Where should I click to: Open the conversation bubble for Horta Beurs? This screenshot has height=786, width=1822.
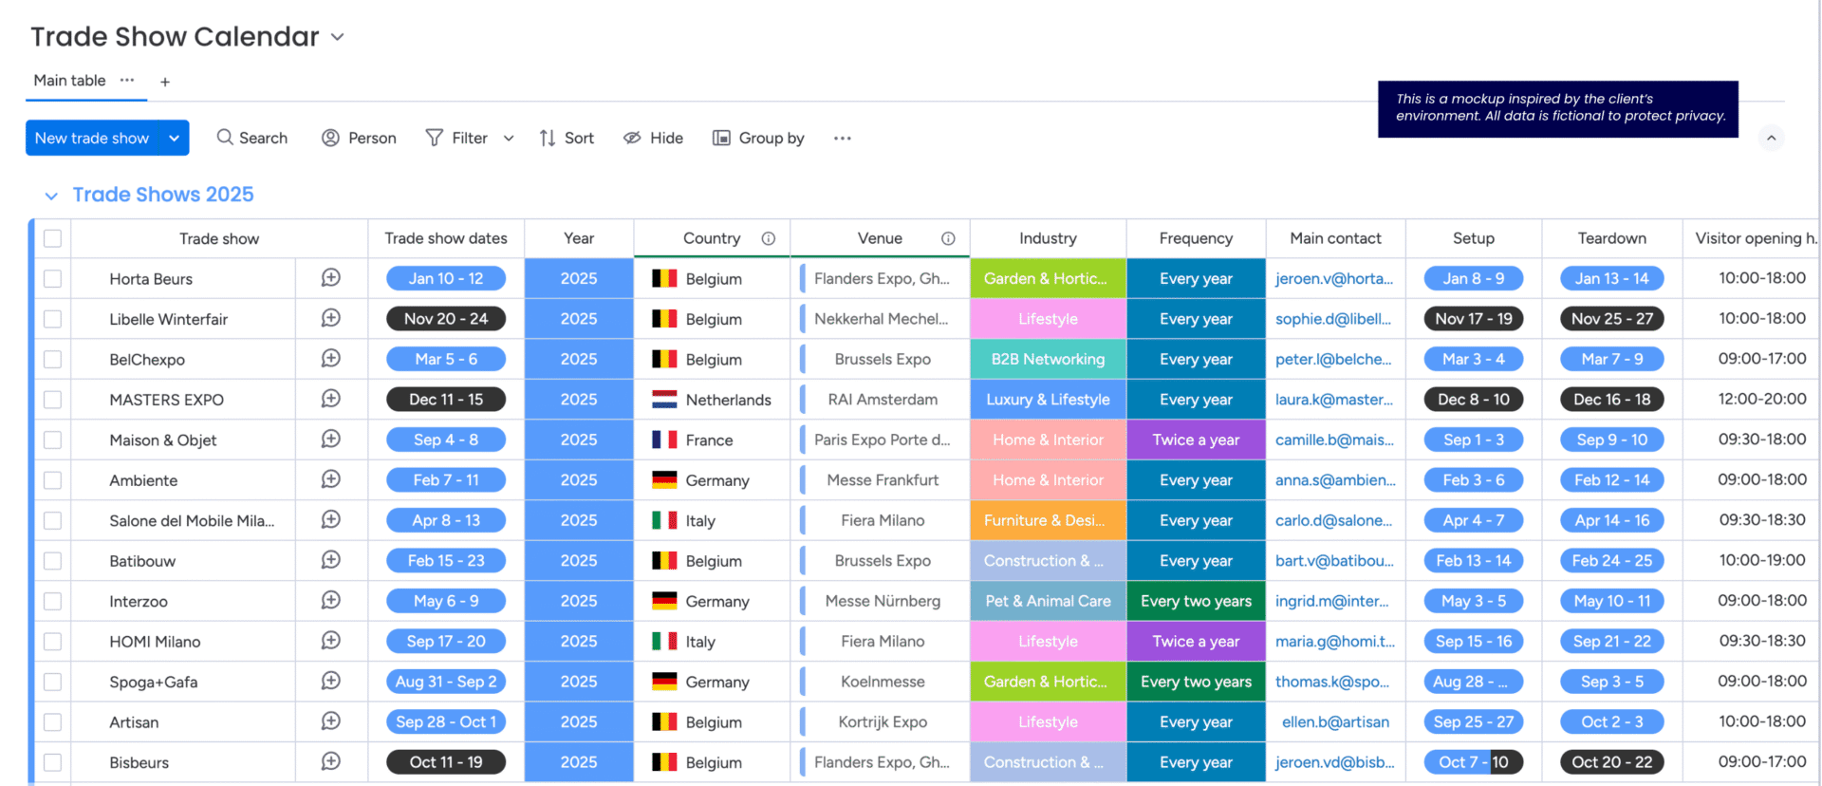pyautogui.click(x=330, y=278)
